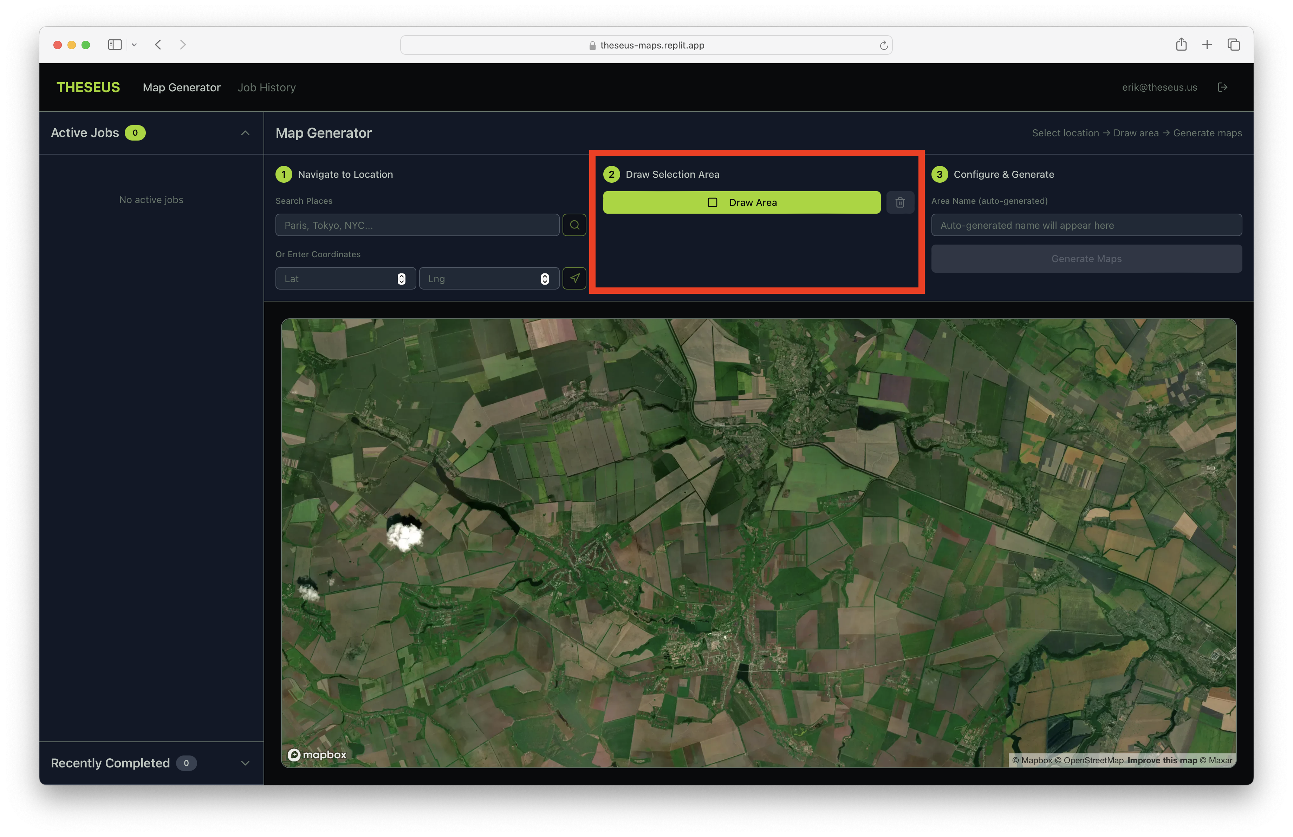Select the Map Generator nav tab

point(181,87)
